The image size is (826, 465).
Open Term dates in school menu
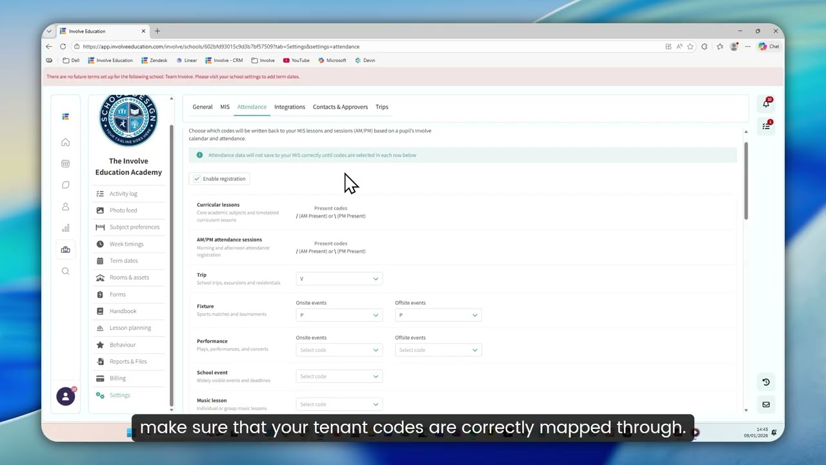pos(123,261)
